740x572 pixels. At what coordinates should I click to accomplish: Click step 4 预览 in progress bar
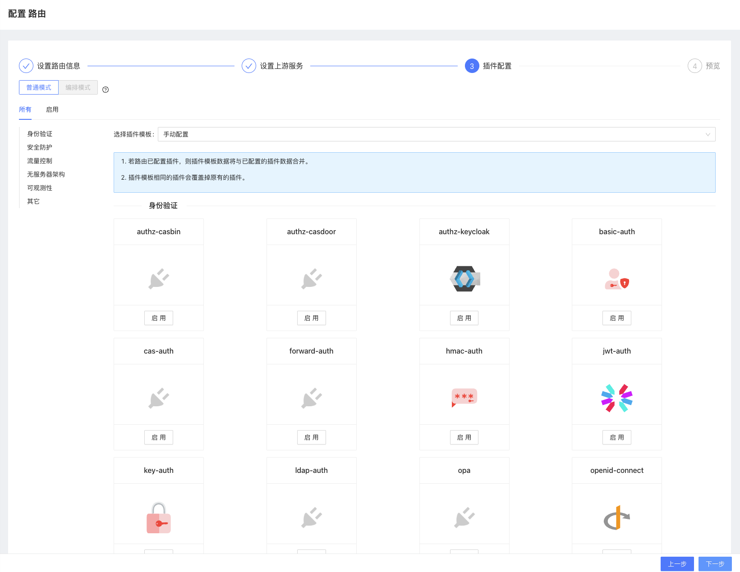tap(703, 66)
